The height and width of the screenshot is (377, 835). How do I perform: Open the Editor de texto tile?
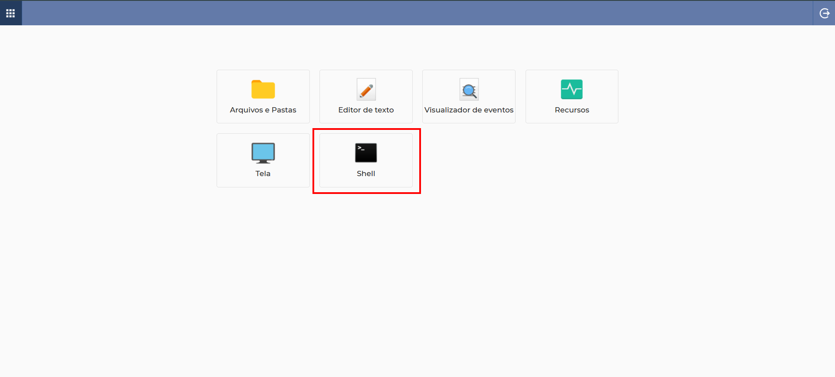pos(366,96)
